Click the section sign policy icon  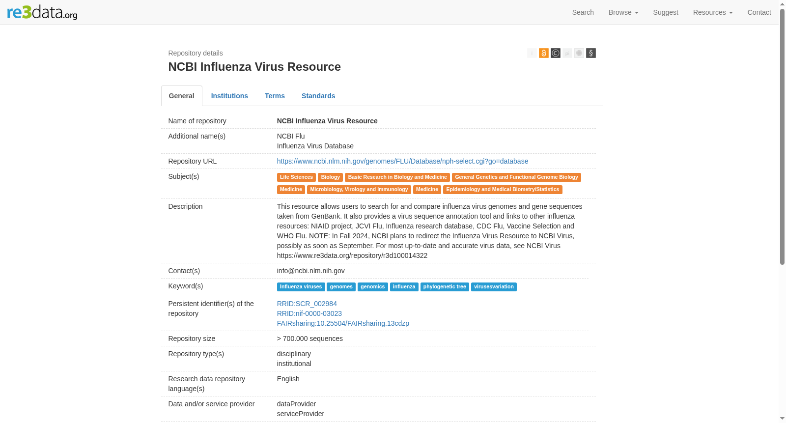(590, 53)
